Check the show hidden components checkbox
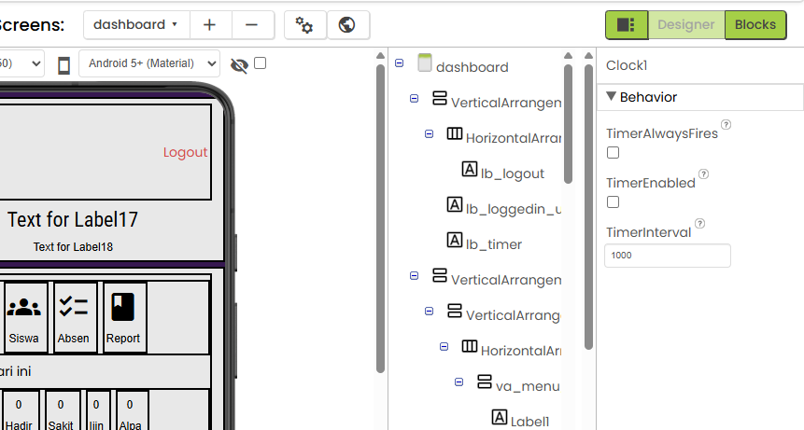The image size is (804, 430). point(261,63)
